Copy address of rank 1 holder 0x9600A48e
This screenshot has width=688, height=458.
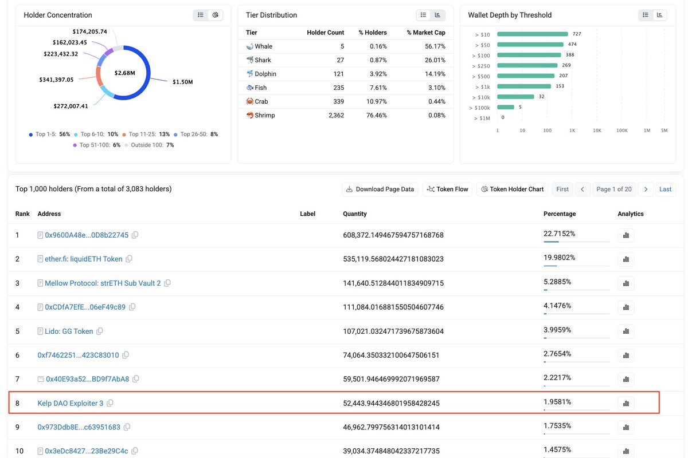click(x=135, y=235)
